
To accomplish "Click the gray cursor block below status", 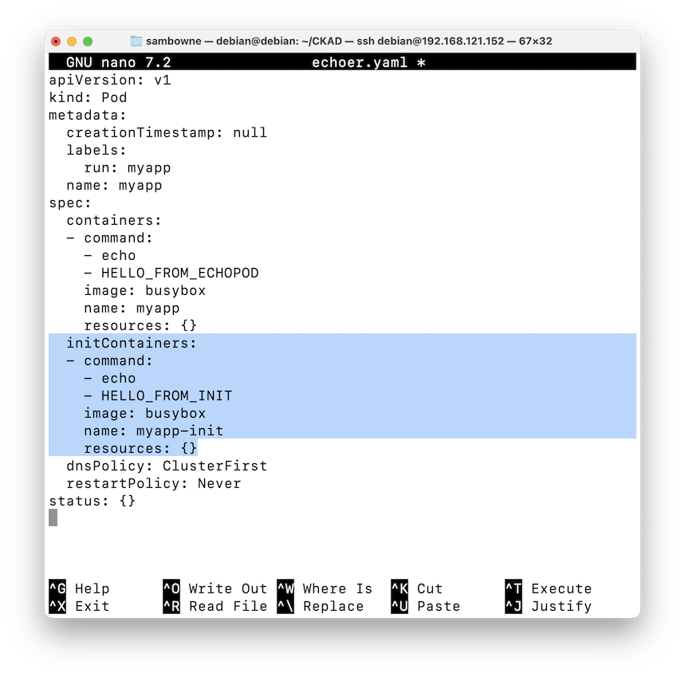I will 53,518.
